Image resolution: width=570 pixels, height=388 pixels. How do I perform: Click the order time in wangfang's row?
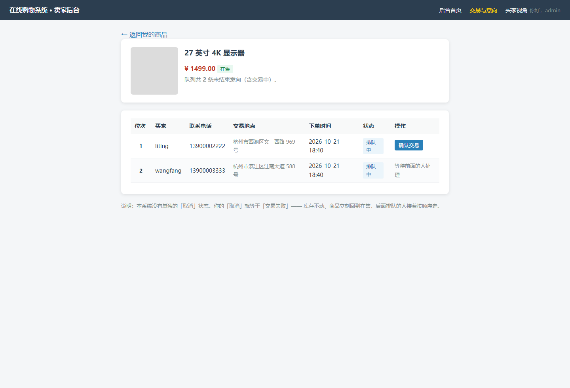coord(324,170)
